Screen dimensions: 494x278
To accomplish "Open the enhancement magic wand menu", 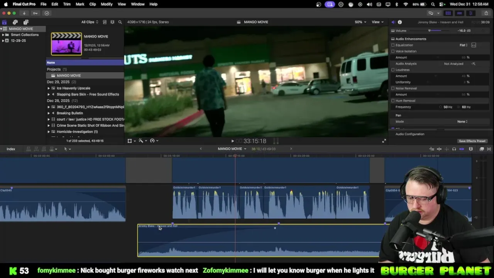I will point(142,141).
